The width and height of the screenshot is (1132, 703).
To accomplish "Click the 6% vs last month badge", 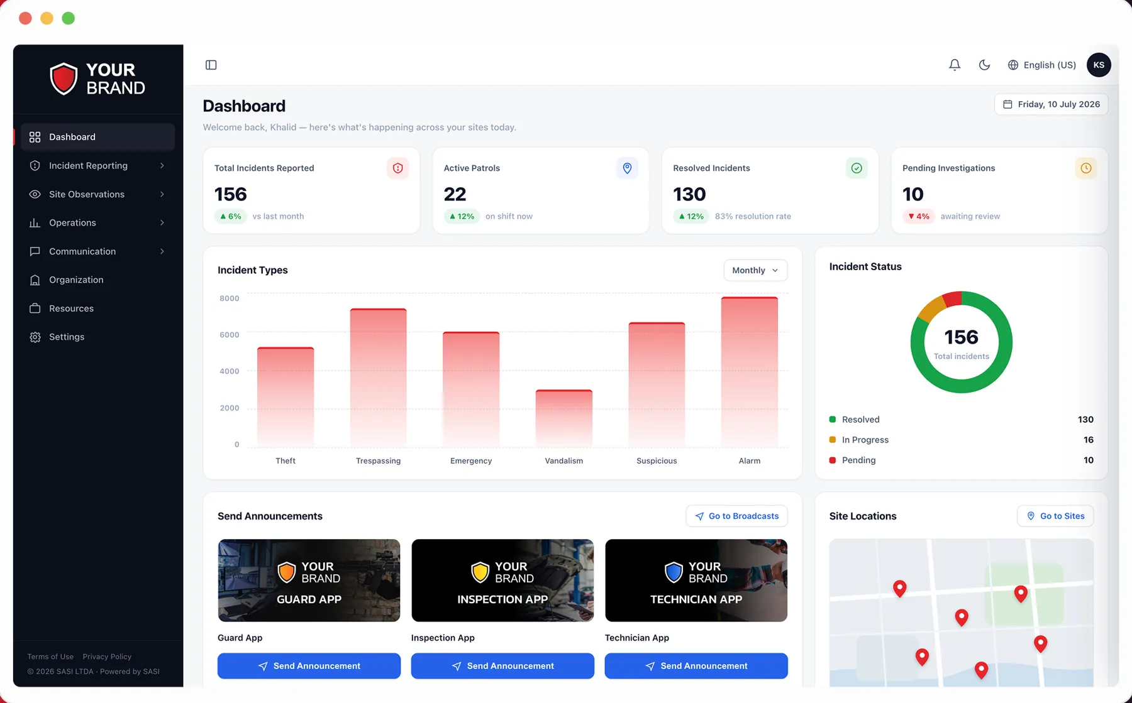I will click(231, 216).
